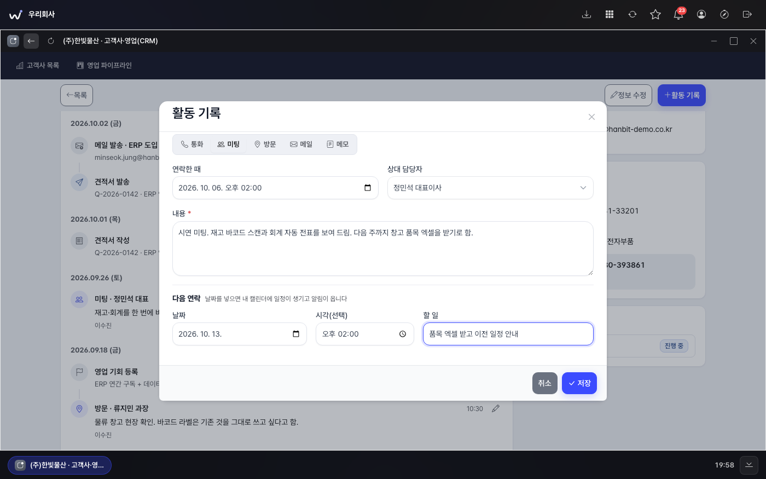
Task: Click the 우리회사 logo icon
Action: (16, 15)
